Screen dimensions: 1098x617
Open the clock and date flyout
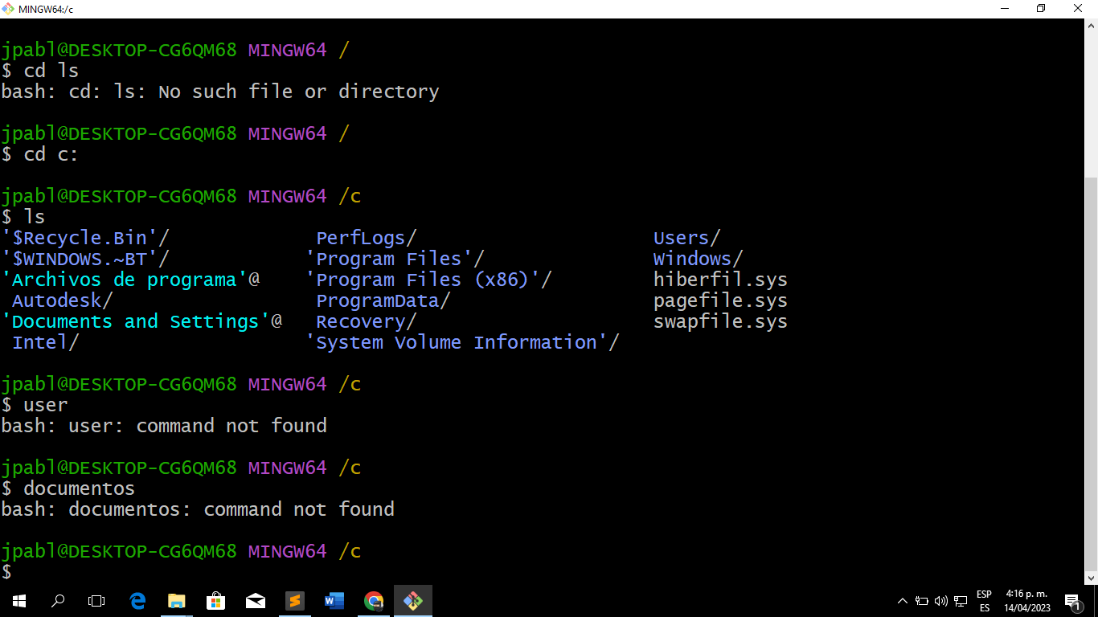tap(1028, 601)
